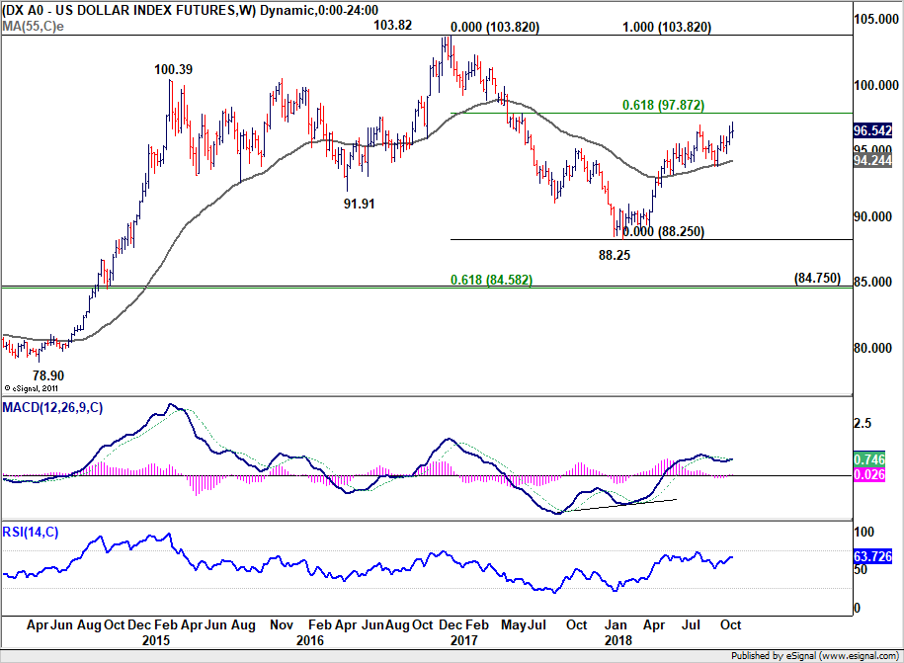Viewport: 904px width, 663px height.
Task: Click the 100.39 high price label
Action: (173, 70)
